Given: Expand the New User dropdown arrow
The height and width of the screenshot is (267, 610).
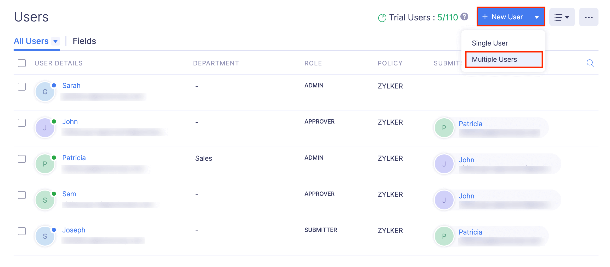Looking at the screenshot, I should tap(537, 17).
